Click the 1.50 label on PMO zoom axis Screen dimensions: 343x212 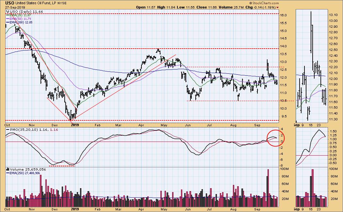click(334, 131)
